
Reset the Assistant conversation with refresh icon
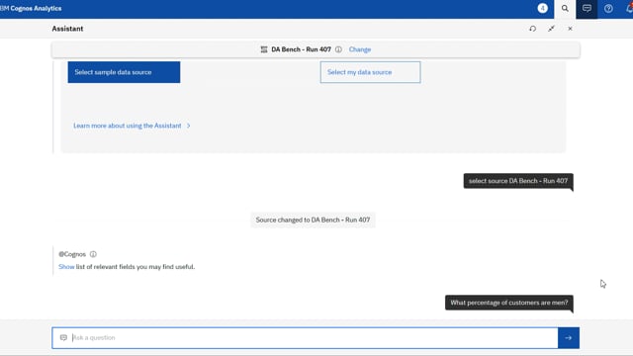(533, 29)
